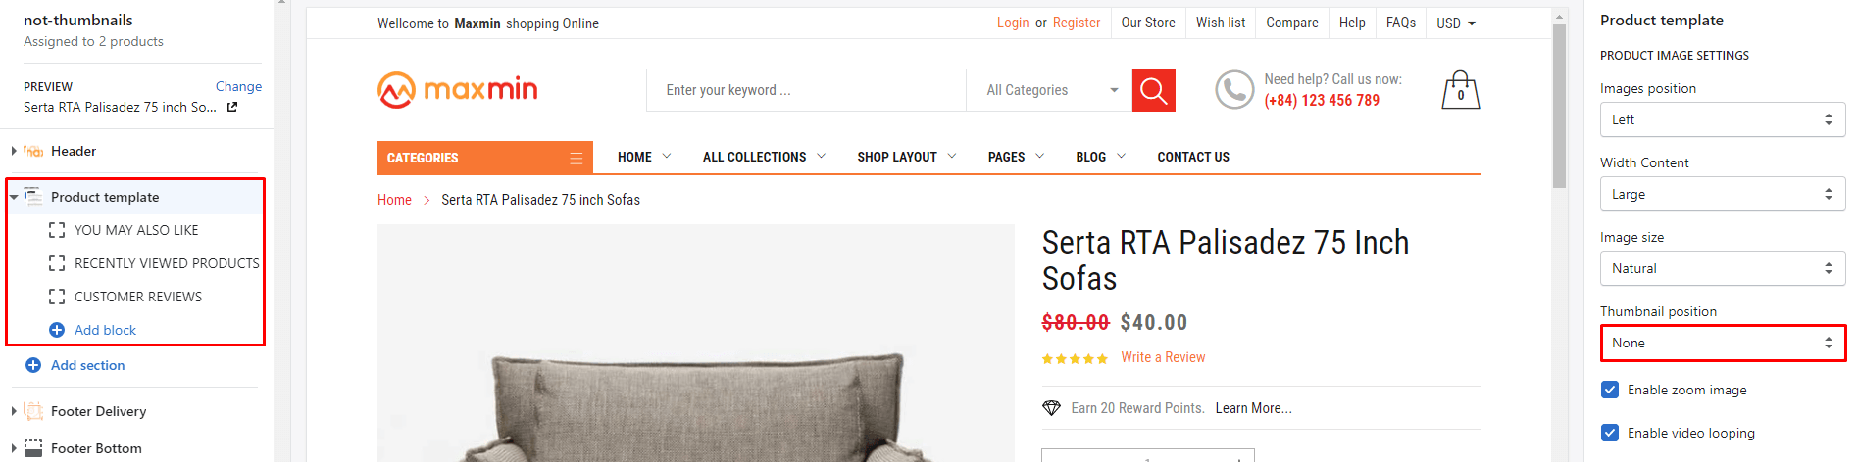Screen dimensions: 1857x462
Task: Open the Thumbnail position dropdown
Action: coord(1723,343)
